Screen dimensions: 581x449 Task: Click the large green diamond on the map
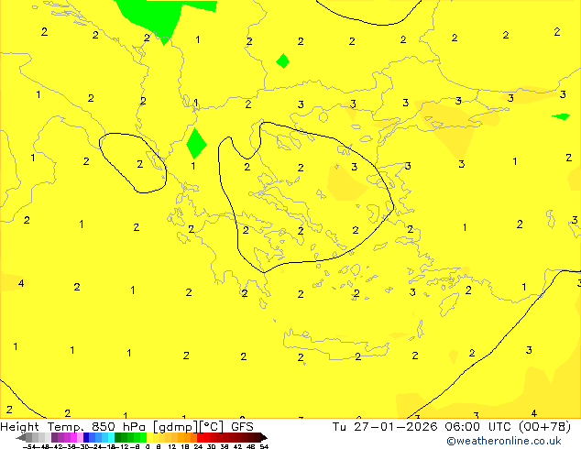(196, 144)
